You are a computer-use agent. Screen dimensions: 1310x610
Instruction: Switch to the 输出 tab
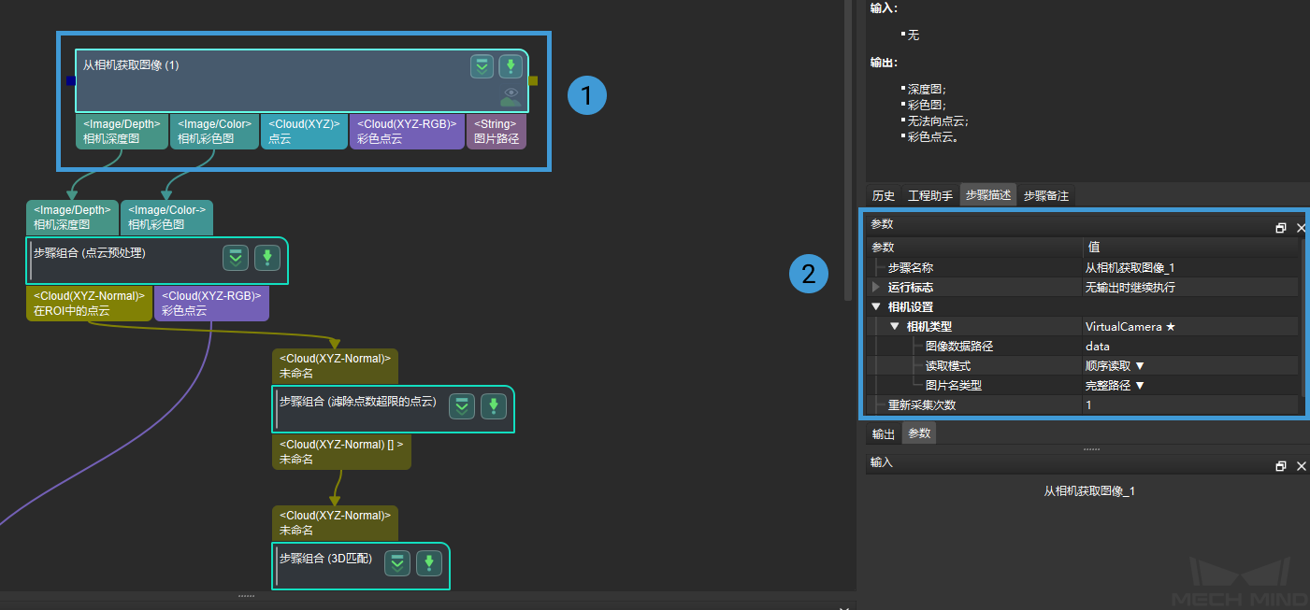pyautogui.click(x=883, y=434)
